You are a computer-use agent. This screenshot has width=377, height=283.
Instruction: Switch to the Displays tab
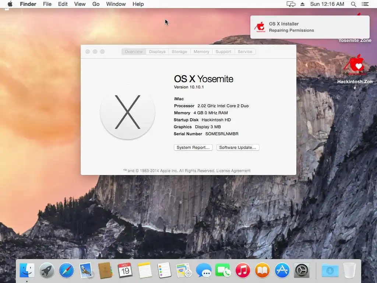[157, 52]
